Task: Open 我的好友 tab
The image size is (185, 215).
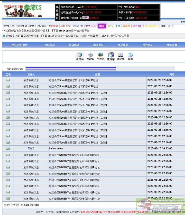Action: pos(147,45)
